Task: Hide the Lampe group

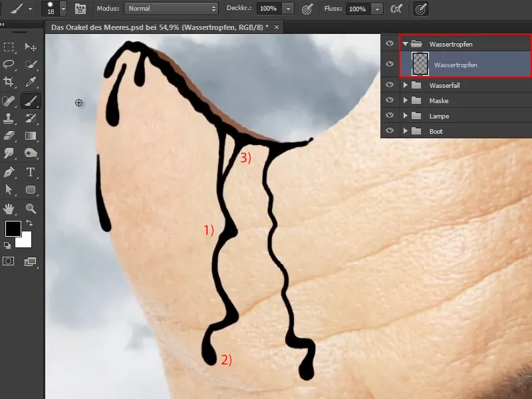Action: click(390, 115)
